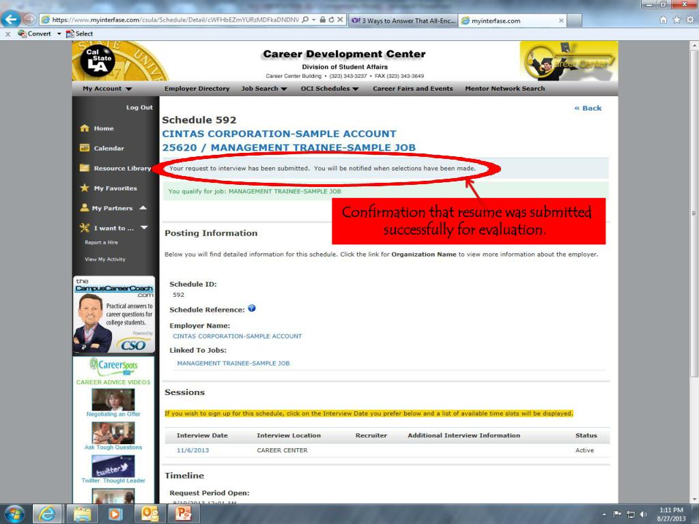
Task: Switch to the 3 Ways to Answer browser tab
Action: click(x=403, y=20)
